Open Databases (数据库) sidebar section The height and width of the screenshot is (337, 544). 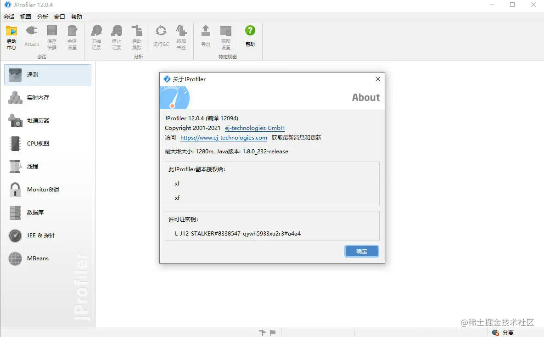[x=48, y=212]
